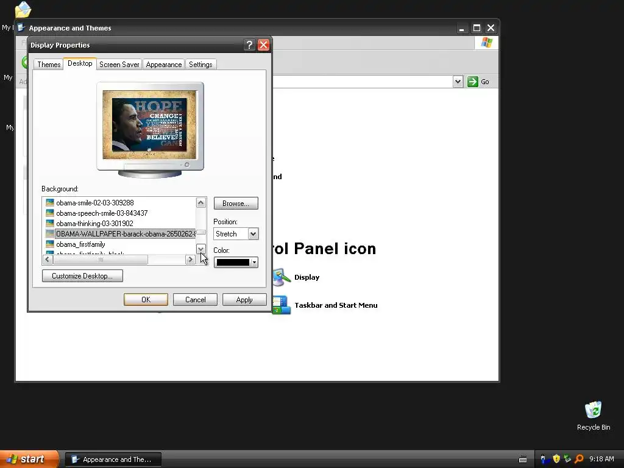Click the magnifier tray icon
Viewport: 624px width, 468px height.
[x=579, y=459]
